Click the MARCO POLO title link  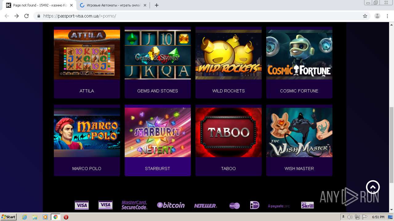tap(87, 169)
